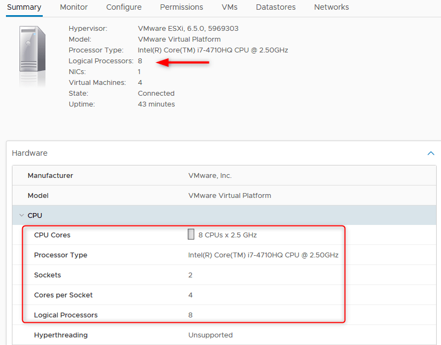Open the Datastores tab
This screenshot has width=441, height=345.
coord(275,8)
